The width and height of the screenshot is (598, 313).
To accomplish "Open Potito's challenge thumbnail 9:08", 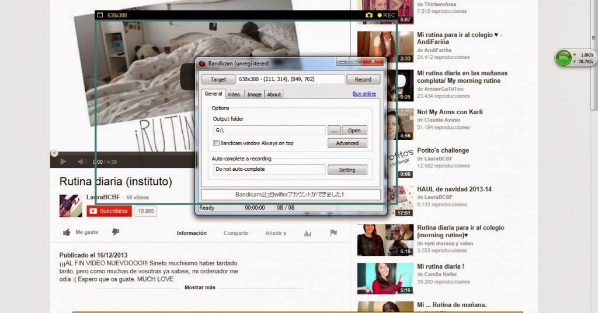I will coord(399,163).
